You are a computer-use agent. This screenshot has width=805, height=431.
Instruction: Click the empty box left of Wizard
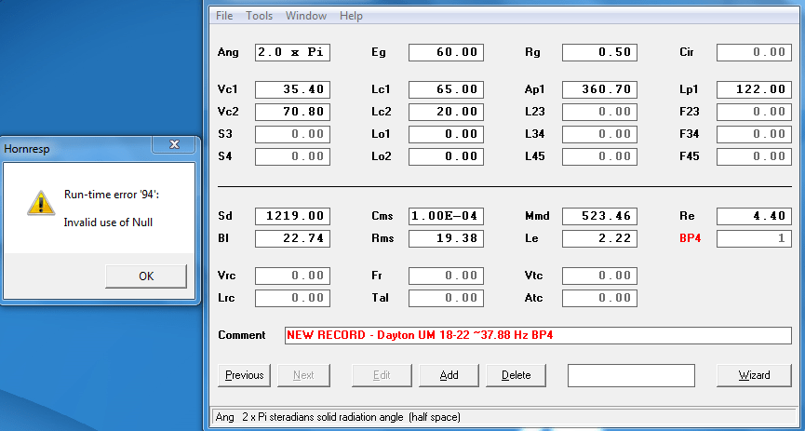pyautogui.click(x=631, y=375)
